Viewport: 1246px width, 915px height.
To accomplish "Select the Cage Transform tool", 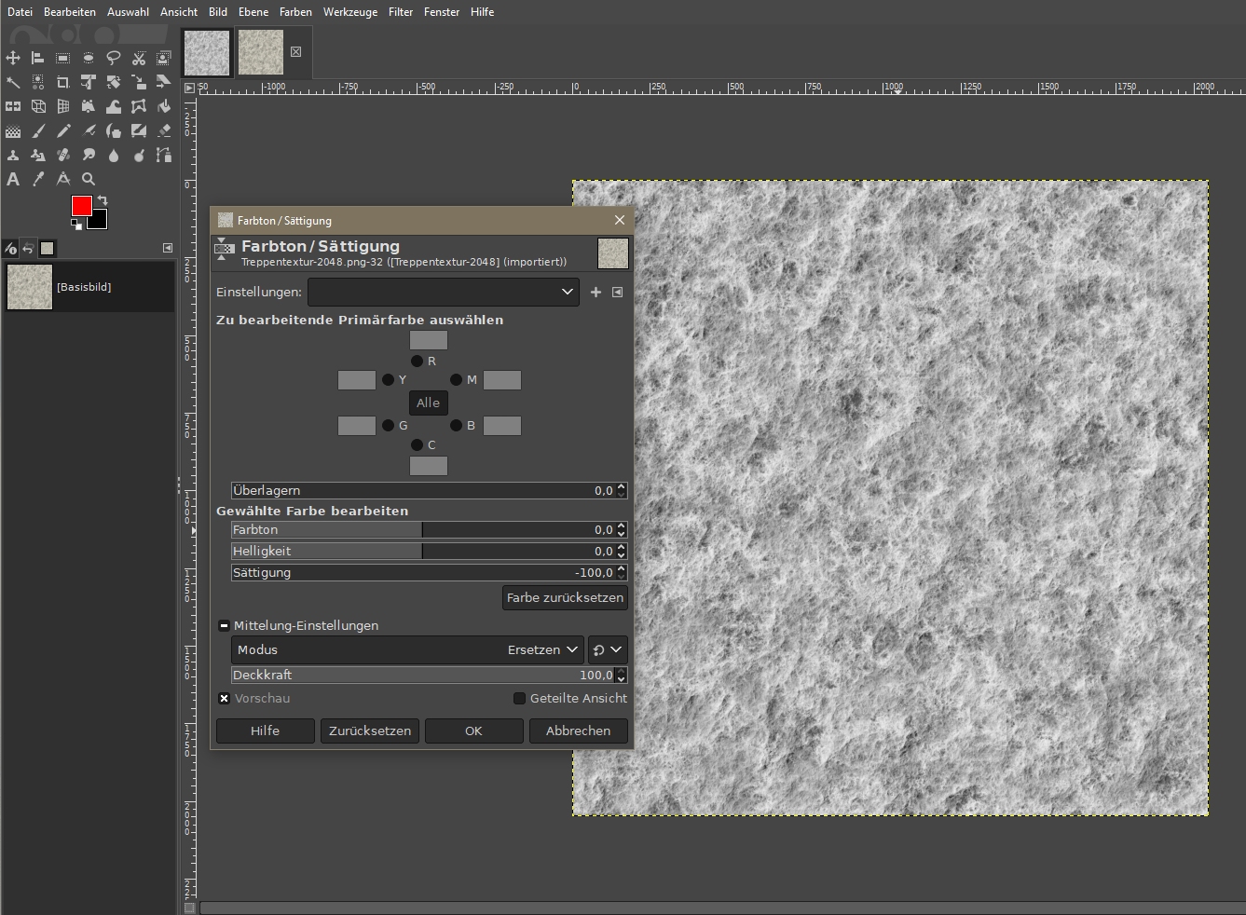I will 139,106.
